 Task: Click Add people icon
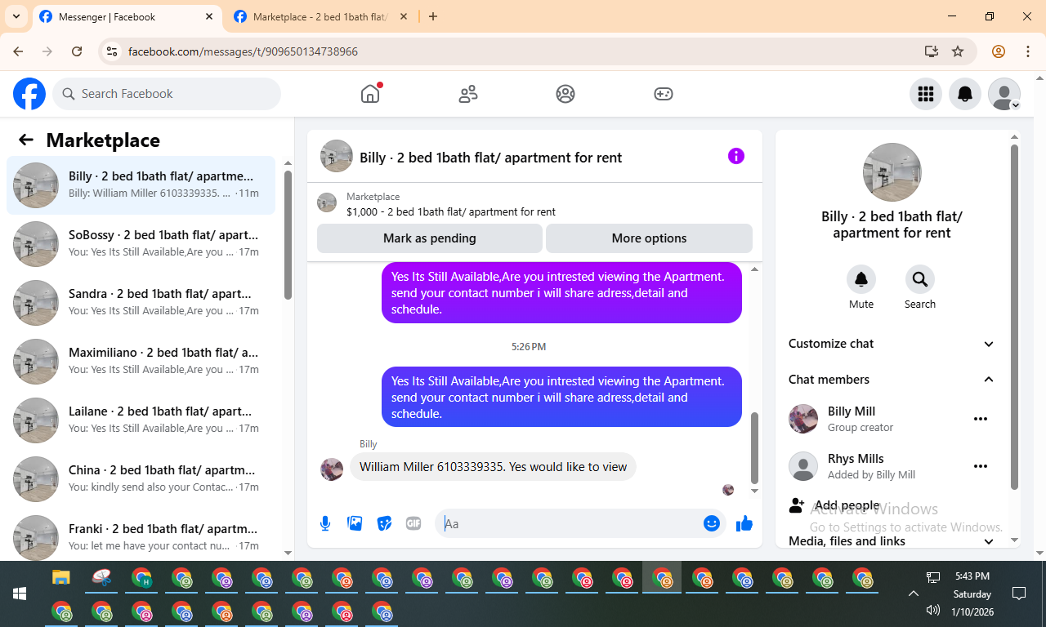797,505
